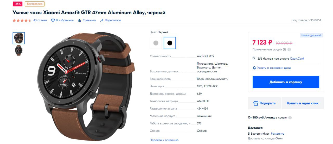Image resolution: width=333 pixels, height=144 pixels.
Task: Go to description via Перейти к описанию
Action: [164, 140]
